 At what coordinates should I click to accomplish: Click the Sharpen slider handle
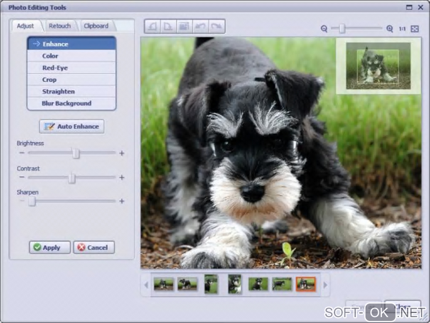(x=32, y=201)
